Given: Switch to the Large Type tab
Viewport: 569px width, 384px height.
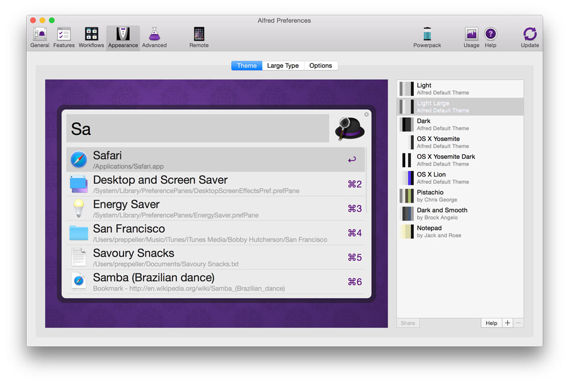Looking at the screenshot, I should click(x=283, y=65).
